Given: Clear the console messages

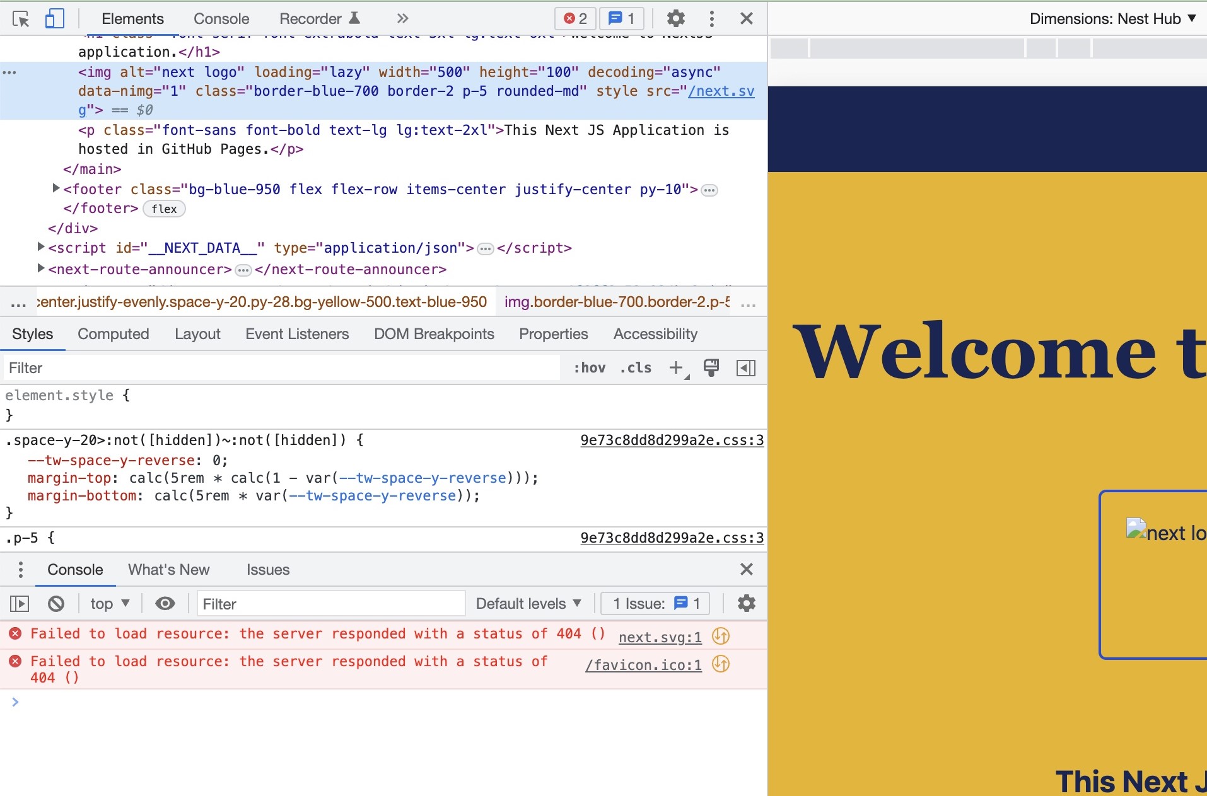Looking at the screenshot, I should 56,603.
